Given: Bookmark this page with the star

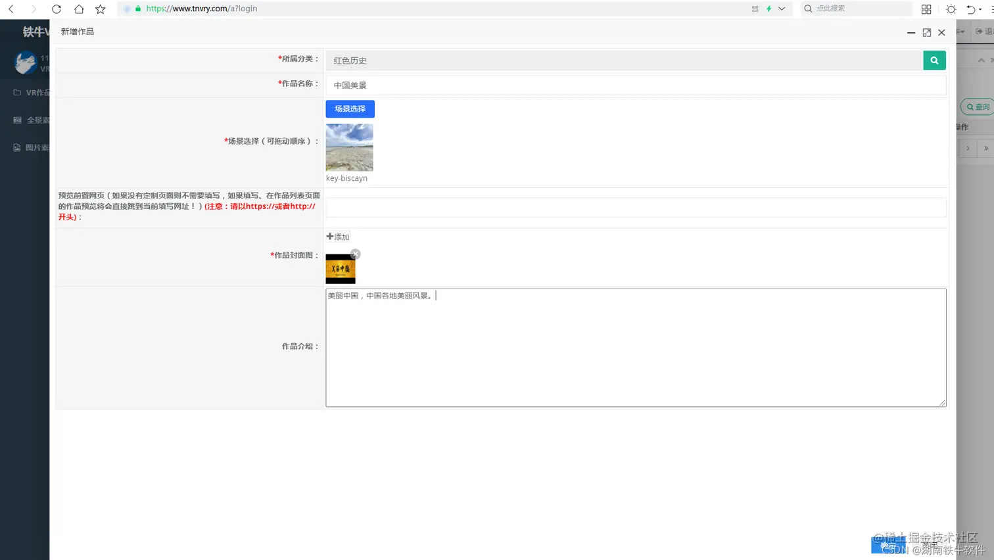Looking at the screenshot, I should click(x=101, y=9).
